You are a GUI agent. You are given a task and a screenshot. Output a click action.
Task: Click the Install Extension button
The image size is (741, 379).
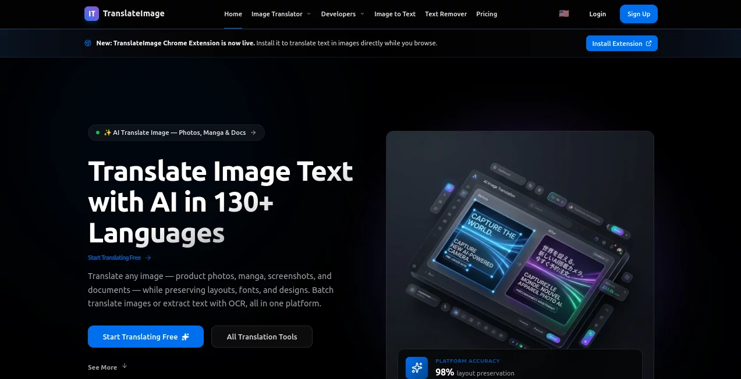coord(622,44)
